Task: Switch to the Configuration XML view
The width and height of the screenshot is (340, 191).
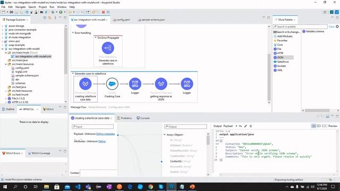Action: 119,107
